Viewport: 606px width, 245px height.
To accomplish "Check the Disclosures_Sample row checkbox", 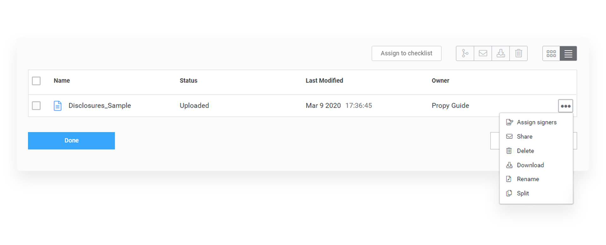I will point(36,105).
